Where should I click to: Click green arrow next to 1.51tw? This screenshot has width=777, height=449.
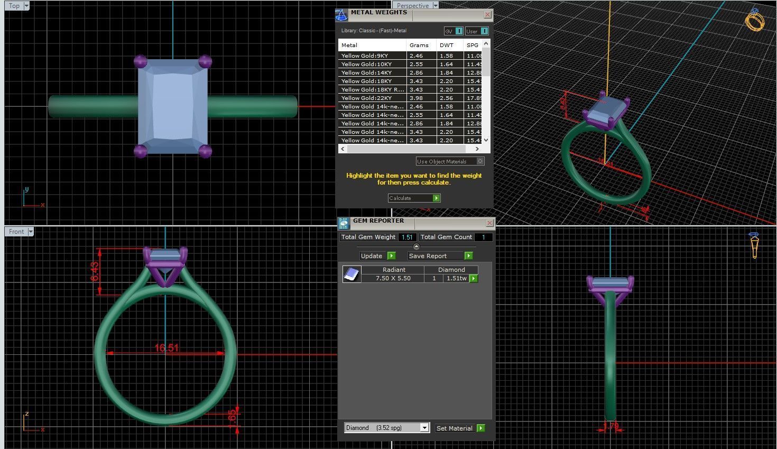pyautogui.click(x=473, y=278)
